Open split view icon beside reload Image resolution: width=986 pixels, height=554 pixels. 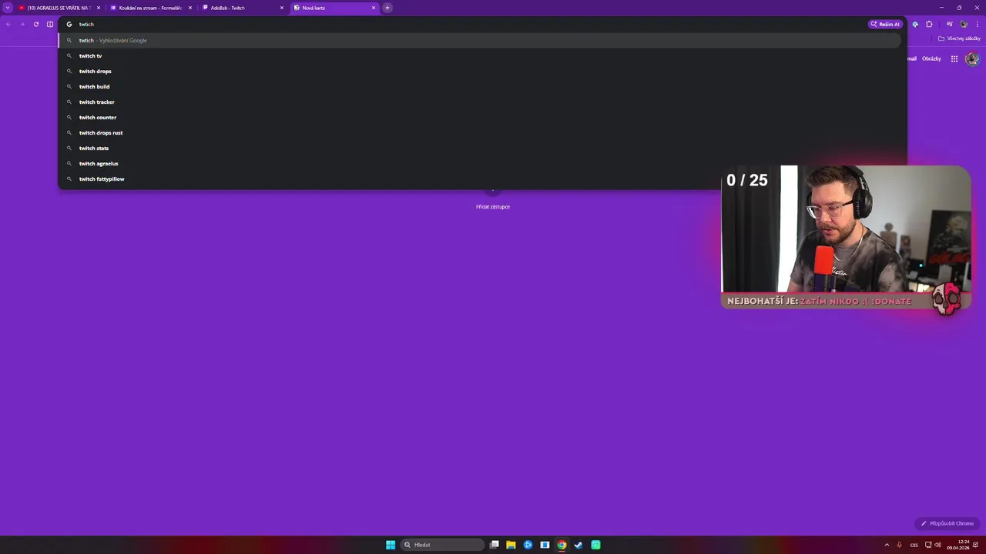(x=50, y=24)
